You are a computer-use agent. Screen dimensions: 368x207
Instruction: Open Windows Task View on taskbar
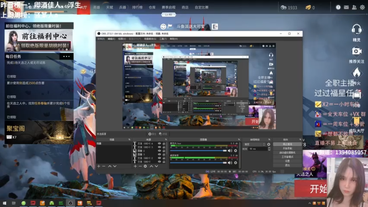(14, 203)
